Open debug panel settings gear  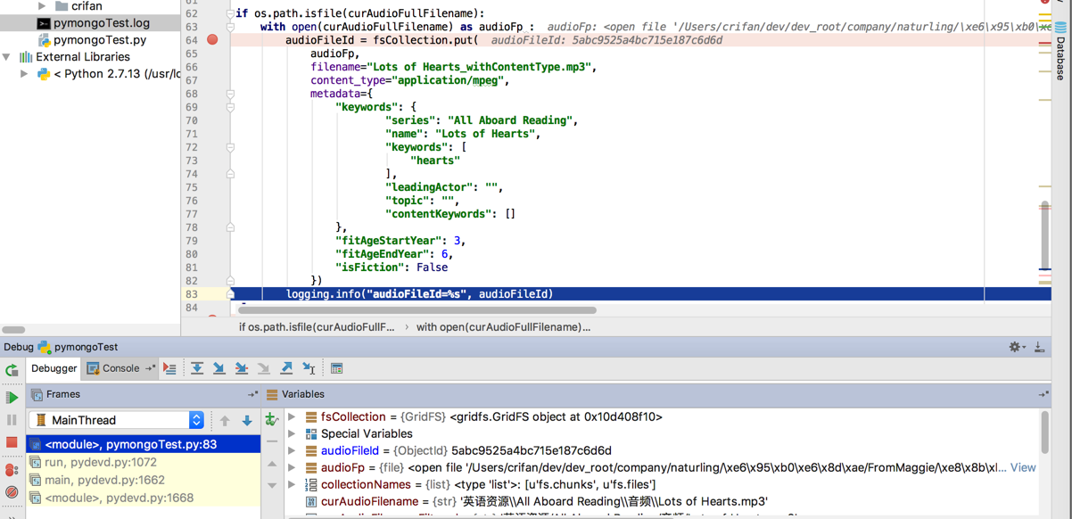pyautogui.click(x=1015, y=347)
